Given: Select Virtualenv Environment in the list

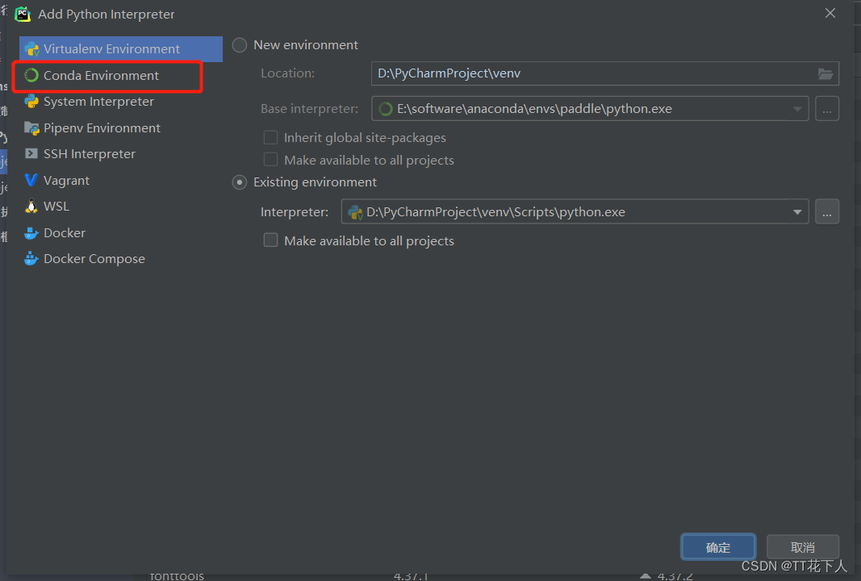Looking at the screenshot, I should pyautogui.click(x=121, y=49).
